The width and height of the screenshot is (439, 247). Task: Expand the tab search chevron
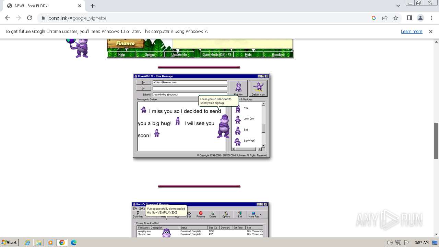point(398,6)
